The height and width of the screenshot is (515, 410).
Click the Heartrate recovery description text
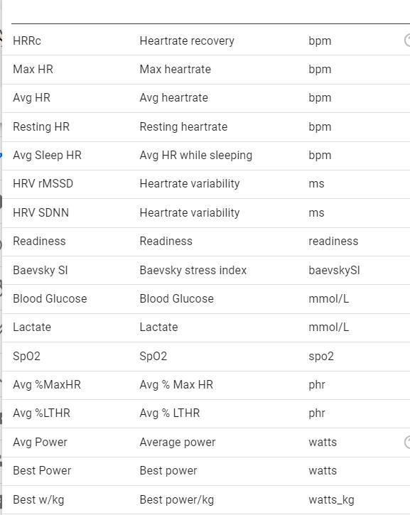tap(187, 40)
